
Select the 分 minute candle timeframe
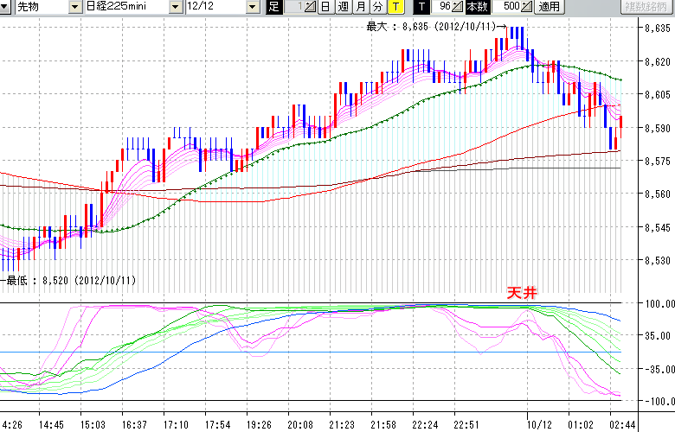tap(378, 7)
